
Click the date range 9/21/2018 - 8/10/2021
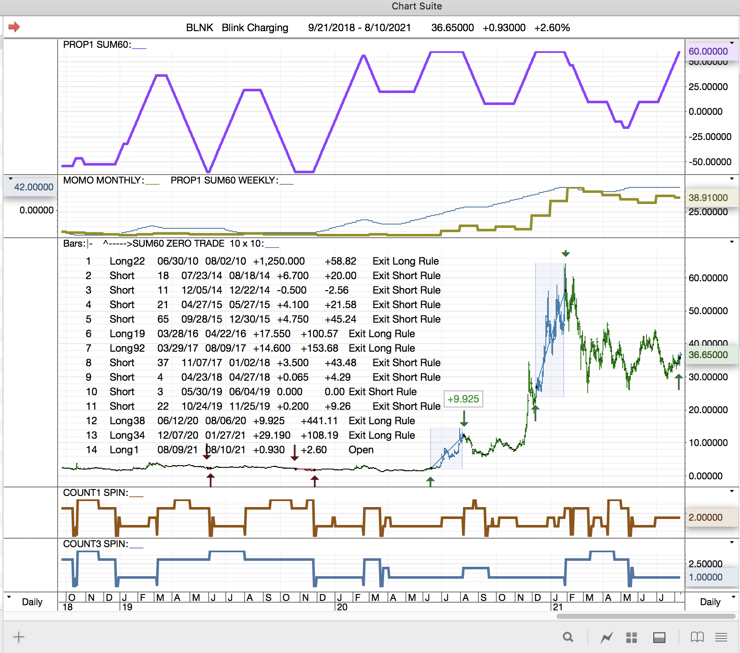coord(359,28)
